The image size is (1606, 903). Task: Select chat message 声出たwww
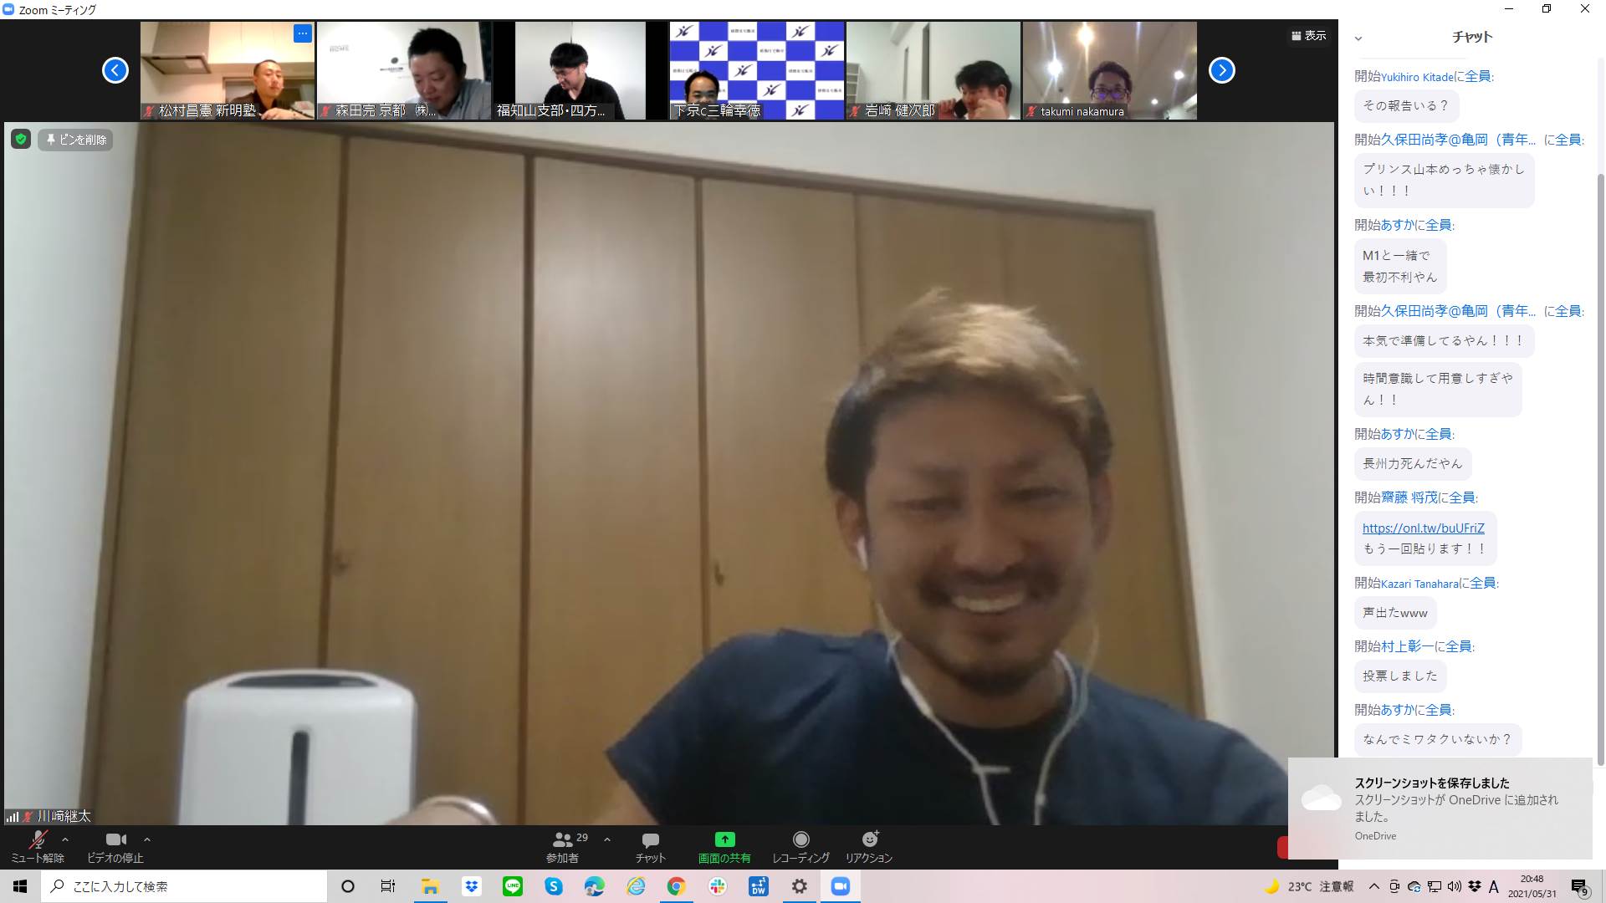pyautogui.click(x=1395, y=613)
